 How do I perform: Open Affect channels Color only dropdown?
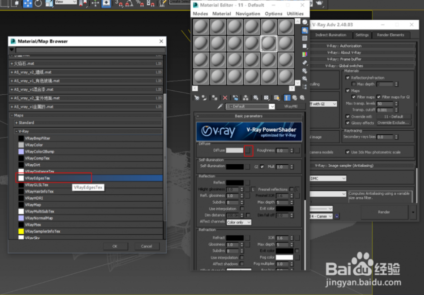(239, 222)
